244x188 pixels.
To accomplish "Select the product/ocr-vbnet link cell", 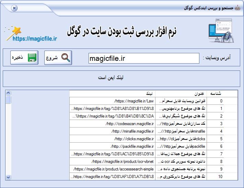I will click(112, 162).
